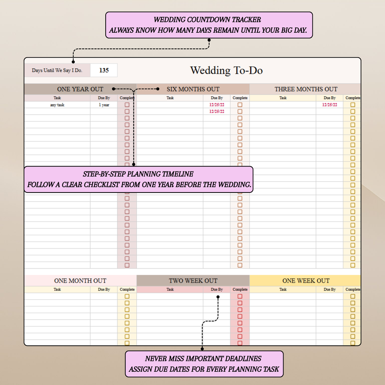Image resolution: width=385 pixels, height=385 pixels.
Task: Click the Wedding To-Do title
Action: coord(226,70)
